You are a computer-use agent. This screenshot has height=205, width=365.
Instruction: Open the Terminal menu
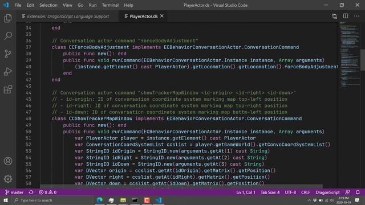[x=110, y=5]
